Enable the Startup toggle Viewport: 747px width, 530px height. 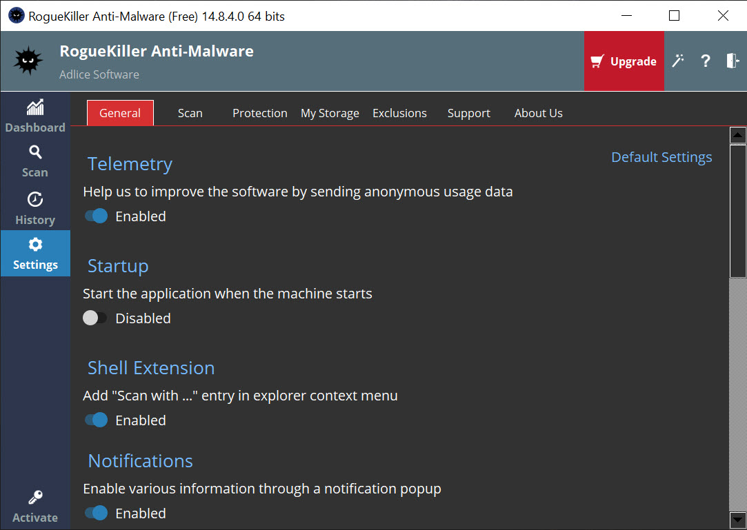95,318
